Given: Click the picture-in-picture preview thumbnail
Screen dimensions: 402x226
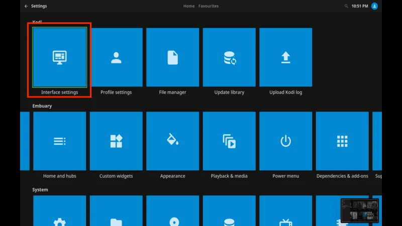Looking at the screenshot, I should click(360, 210).
